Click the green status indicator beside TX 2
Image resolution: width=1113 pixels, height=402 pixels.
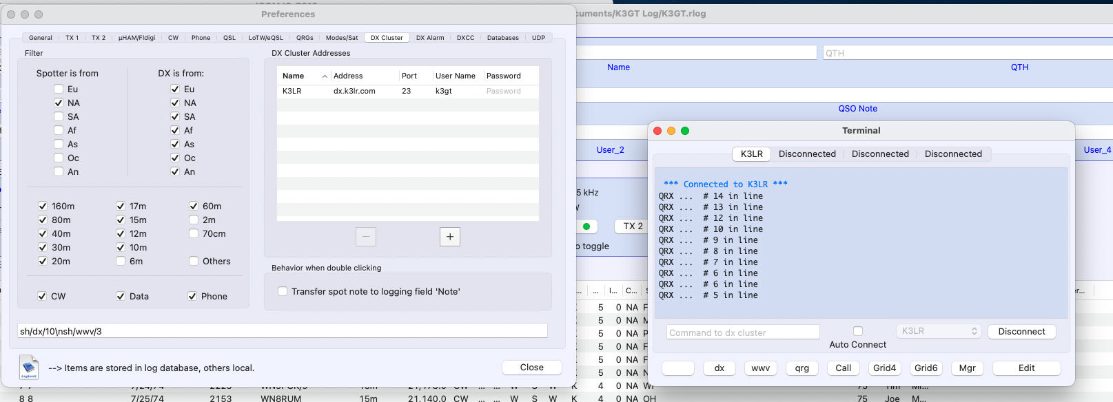586,226
